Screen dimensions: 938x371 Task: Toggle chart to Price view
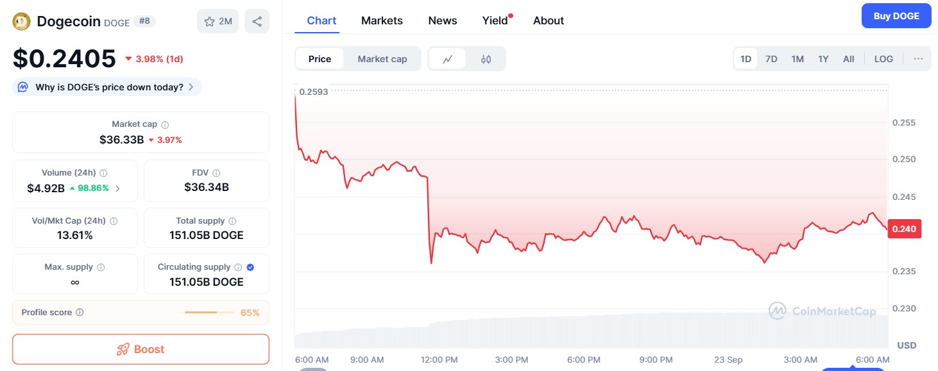[x=320, y=59]
